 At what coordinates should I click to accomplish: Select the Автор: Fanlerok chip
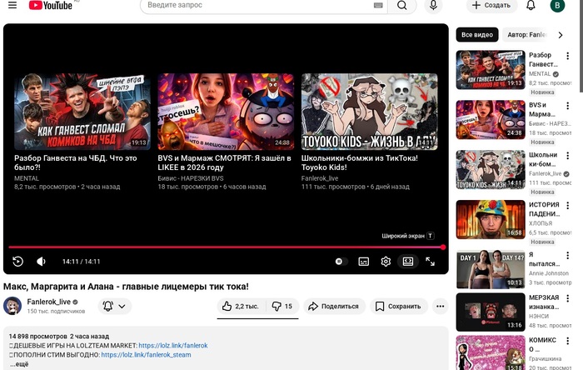click(526, 34)
